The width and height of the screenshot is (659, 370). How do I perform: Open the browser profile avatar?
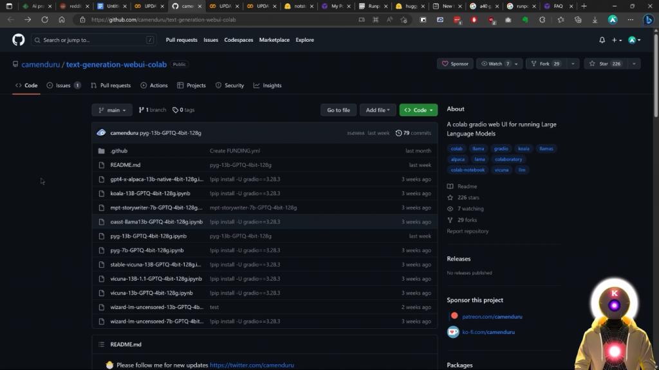click(x=613, y=20)
